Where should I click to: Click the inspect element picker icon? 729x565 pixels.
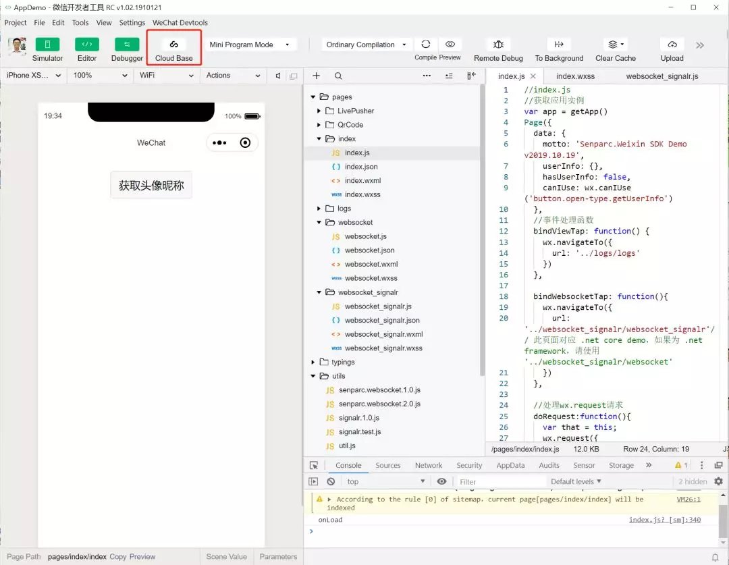[314, 465]
